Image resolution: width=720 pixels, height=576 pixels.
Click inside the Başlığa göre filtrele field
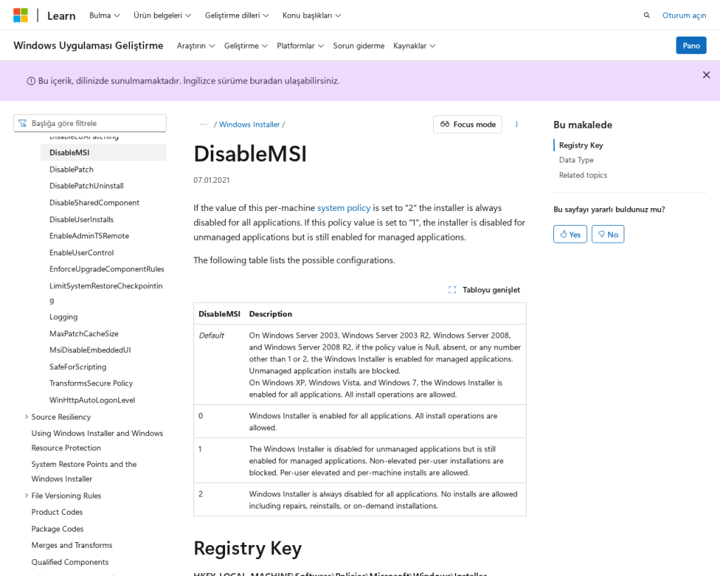click(x=90, y=123)
